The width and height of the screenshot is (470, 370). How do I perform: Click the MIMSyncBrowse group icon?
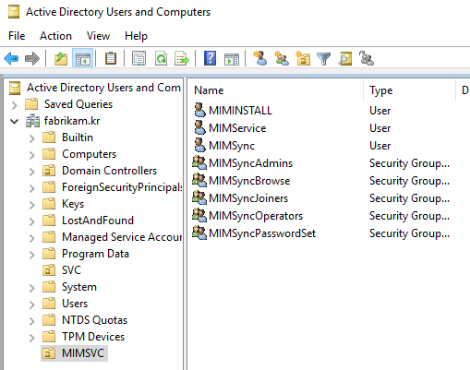click(199, 180)
